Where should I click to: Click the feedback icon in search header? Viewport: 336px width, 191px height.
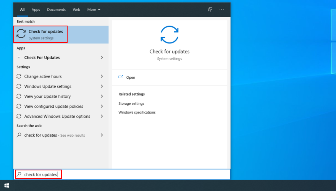coord(210,10)
